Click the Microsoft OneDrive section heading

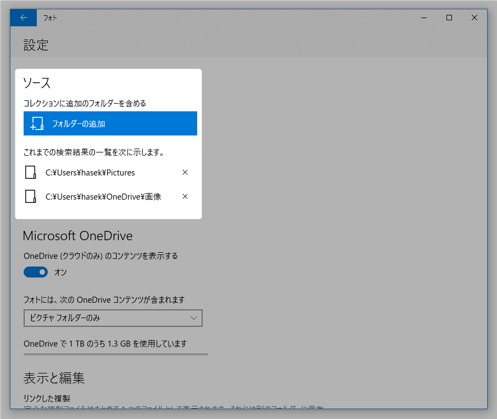click(x=77, y=236)
